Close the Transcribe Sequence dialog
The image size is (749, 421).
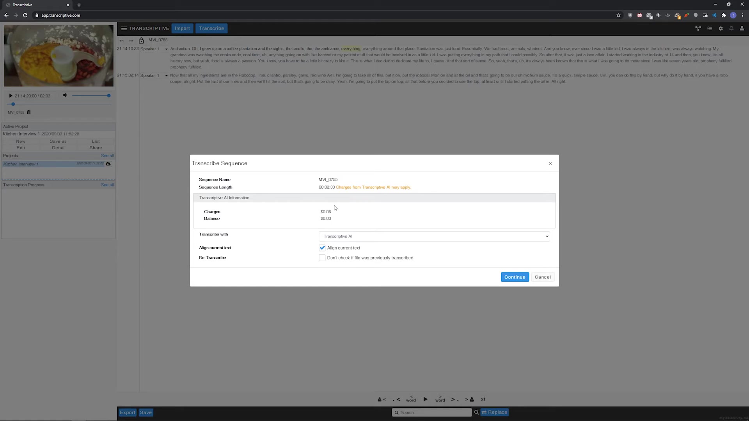point(550,163)
